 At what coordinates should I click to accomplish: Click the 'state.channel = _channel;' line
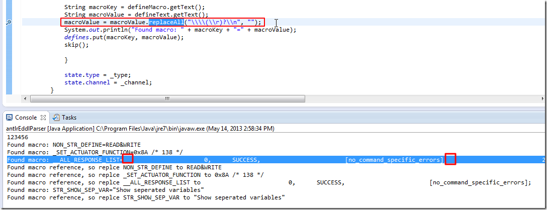(108, 83)
